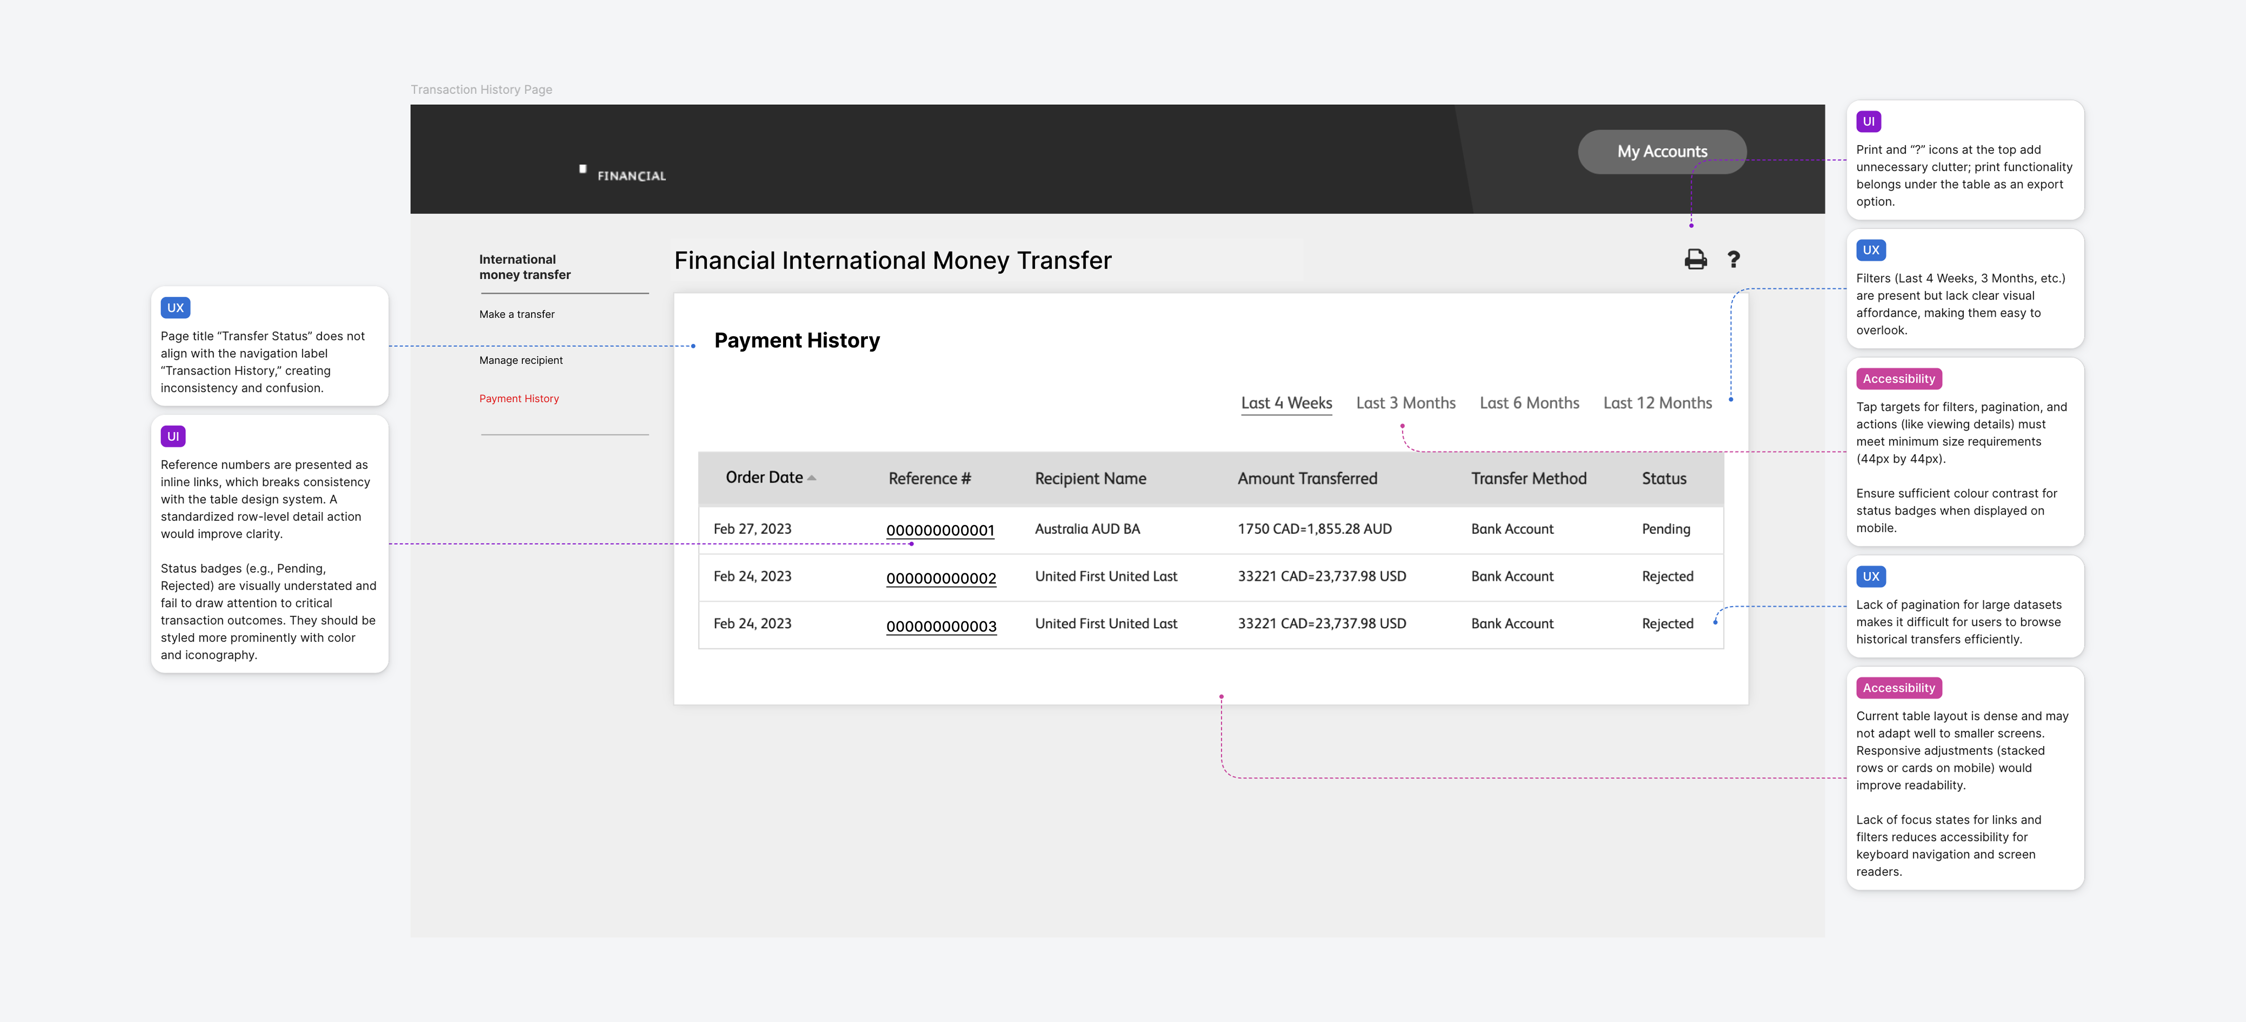The height and width of the screenshot is (1022, 2246).
Task: Click the print icon above the table
Action: [x=1695, y=259]
